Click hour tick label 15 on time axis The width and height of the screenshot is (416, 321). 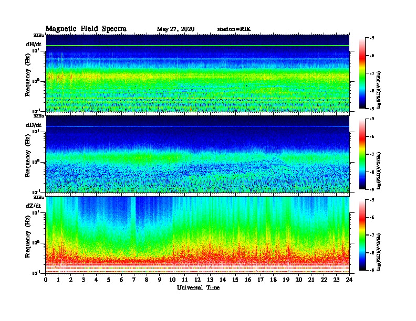tap(235, 280)
